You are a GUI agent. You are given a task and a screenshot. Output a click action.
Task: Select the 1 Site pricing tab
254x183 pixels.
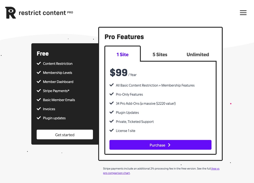(x=122, y=54)
